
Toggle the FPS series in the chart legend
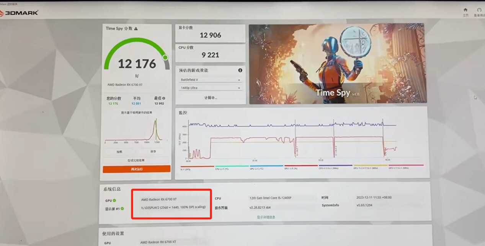tap(197, 167)
